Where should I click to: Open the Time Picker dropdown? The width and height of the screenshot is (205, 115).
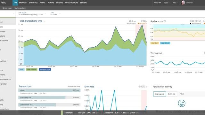point(32,14)
